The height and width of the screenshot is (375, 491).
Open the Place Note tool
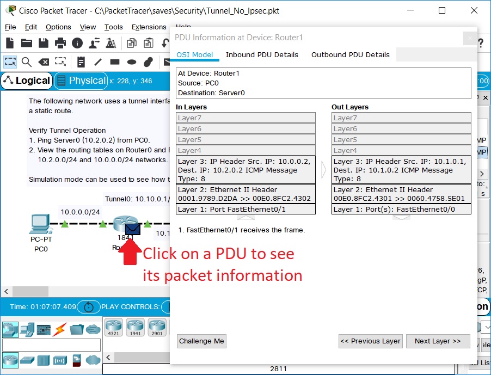coord(82,62)
